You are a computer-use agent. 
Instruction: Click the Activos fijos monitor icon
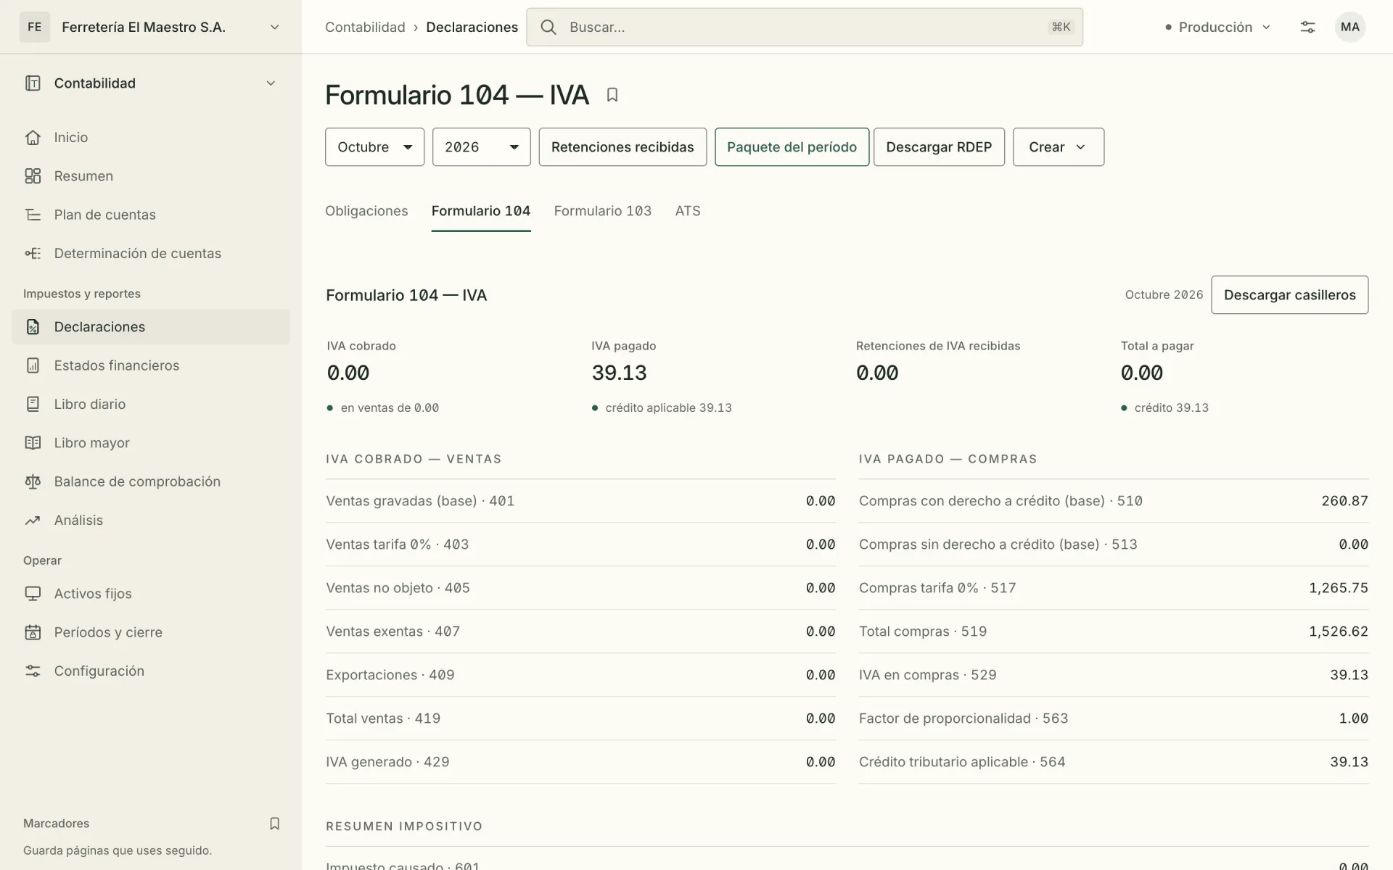click(33, 594)
